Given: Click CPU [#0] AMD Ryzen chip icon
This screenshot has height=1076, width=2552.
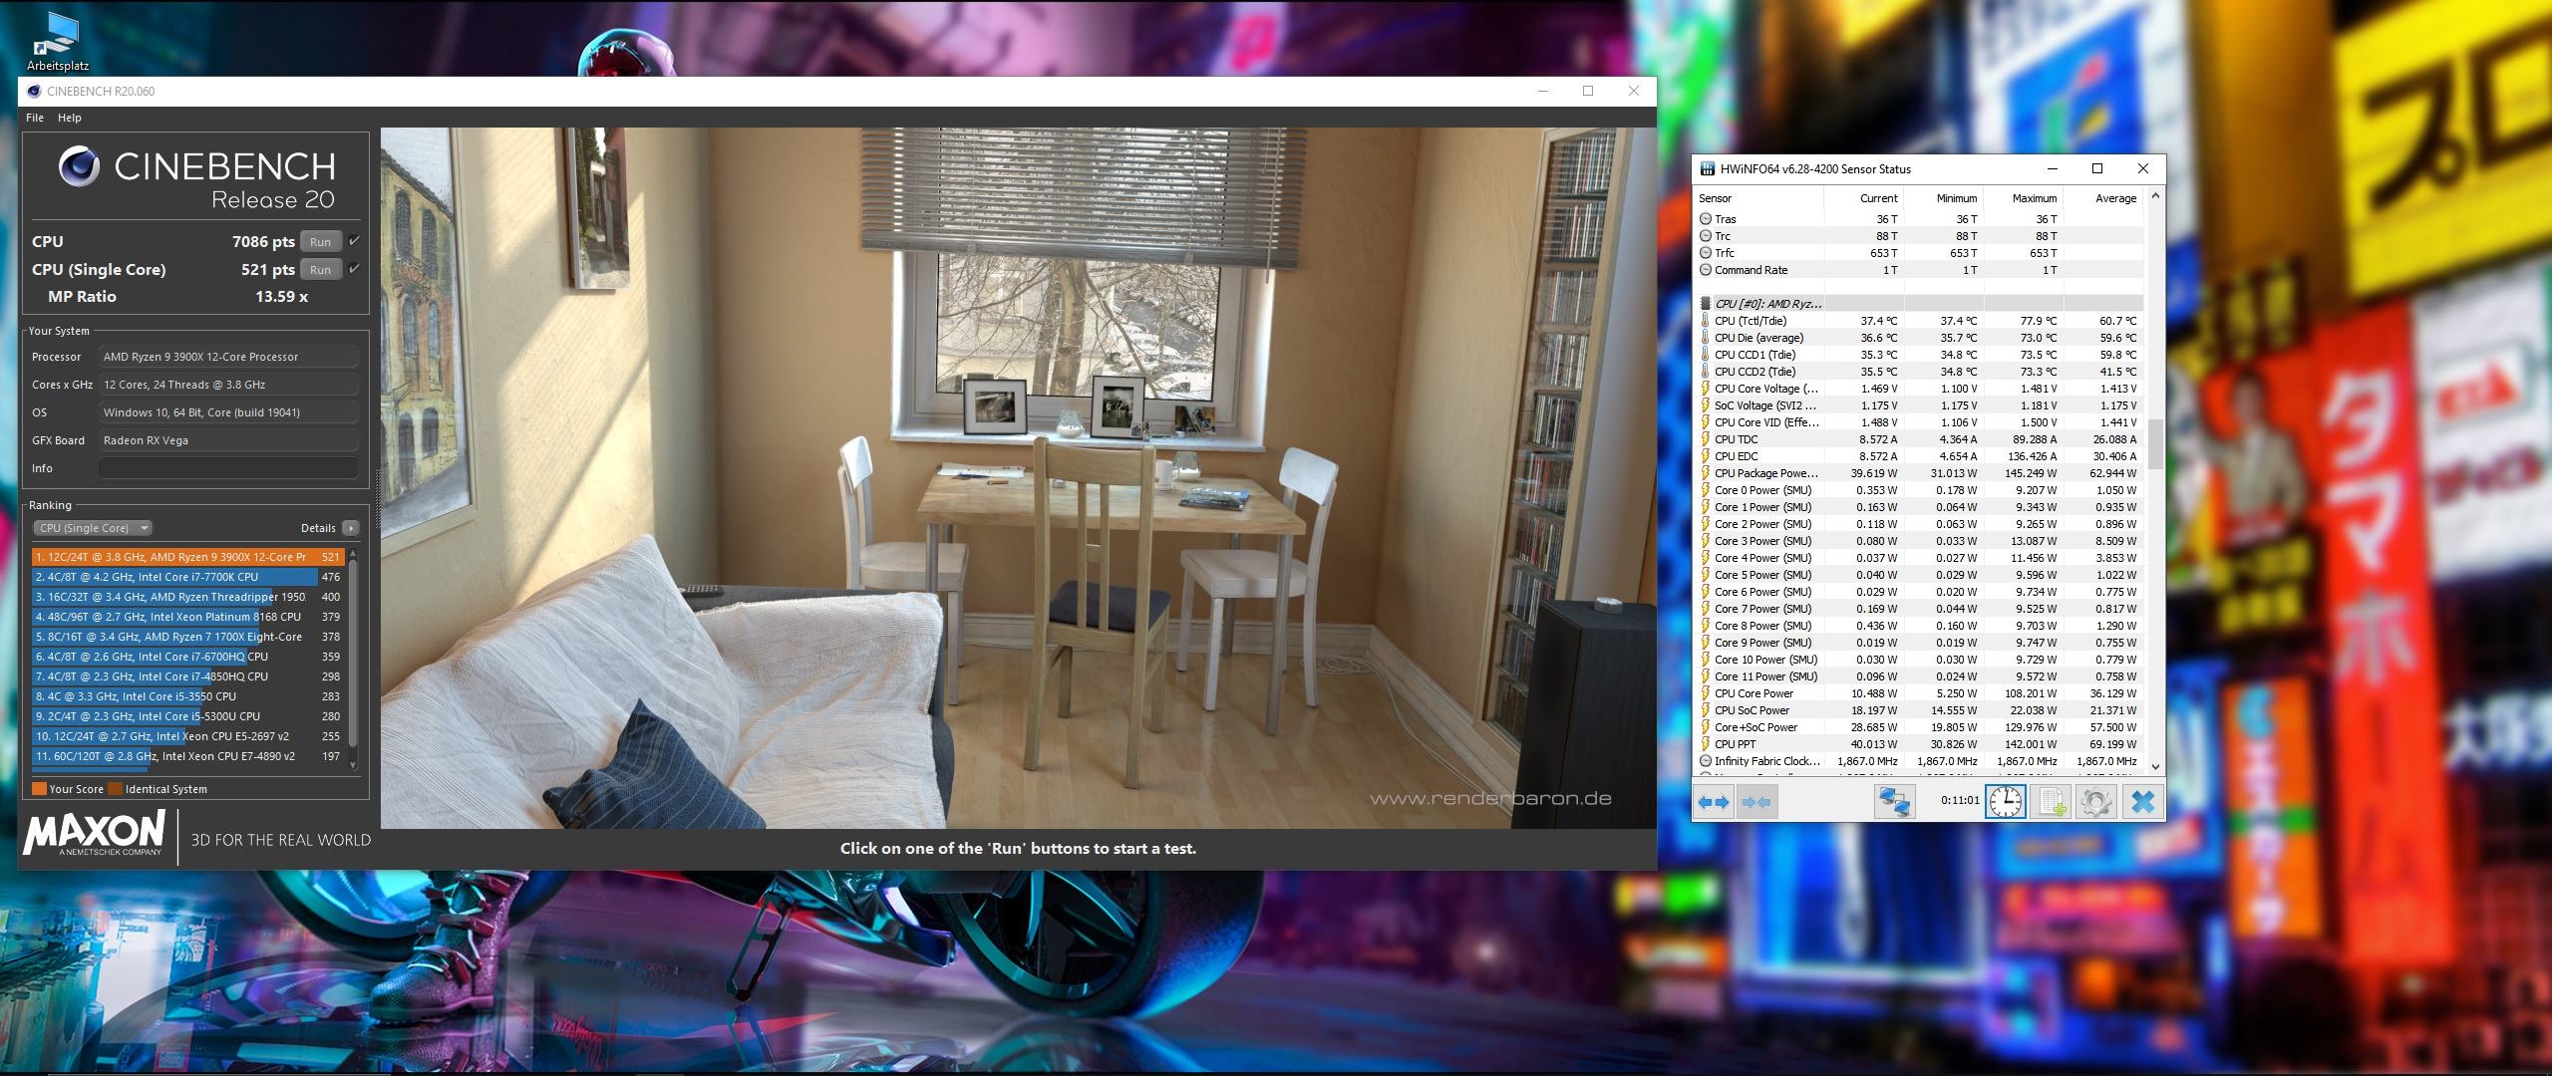Looking at the screenshot, I should point(1706,304).
